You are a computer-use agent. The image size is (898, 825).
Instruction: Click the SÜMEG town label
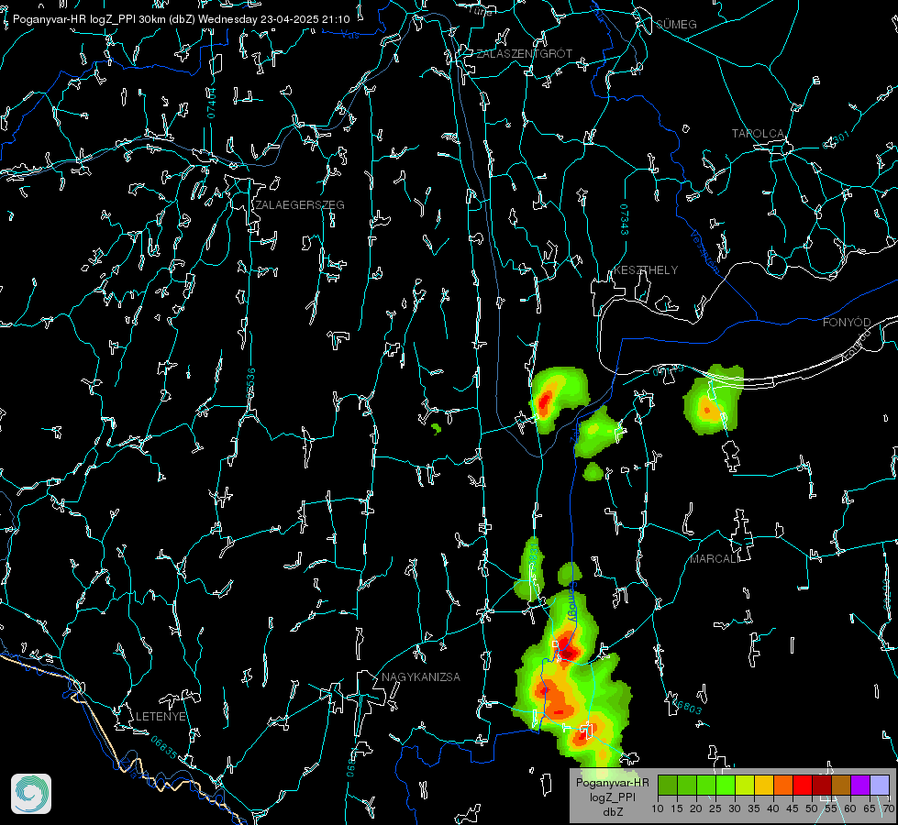click(x=676, y=24)
